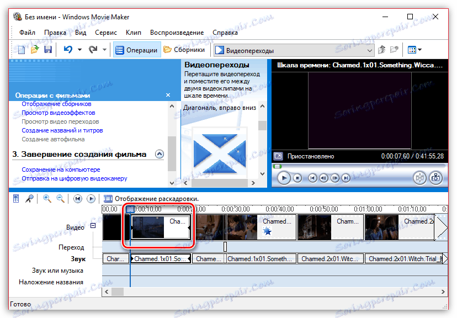Select the Диагональ, вправо вниз transition thumbnail
457x318 pixels.
point(220,153)
